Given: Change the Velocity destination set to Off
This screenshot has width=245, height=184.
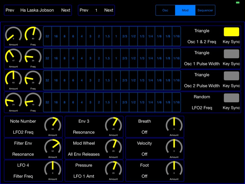Looking at the screenshot, I should pos(144,154).
